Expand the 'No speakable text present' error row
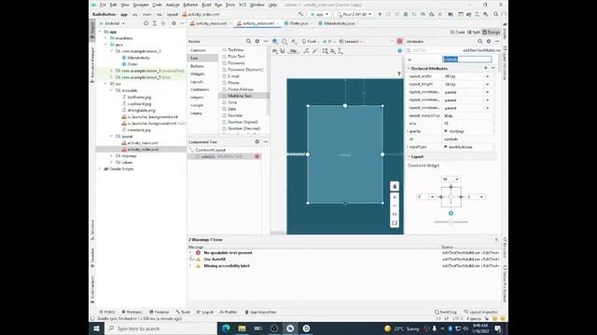Screen dimensions: 597x335 (x=190, y=252)
